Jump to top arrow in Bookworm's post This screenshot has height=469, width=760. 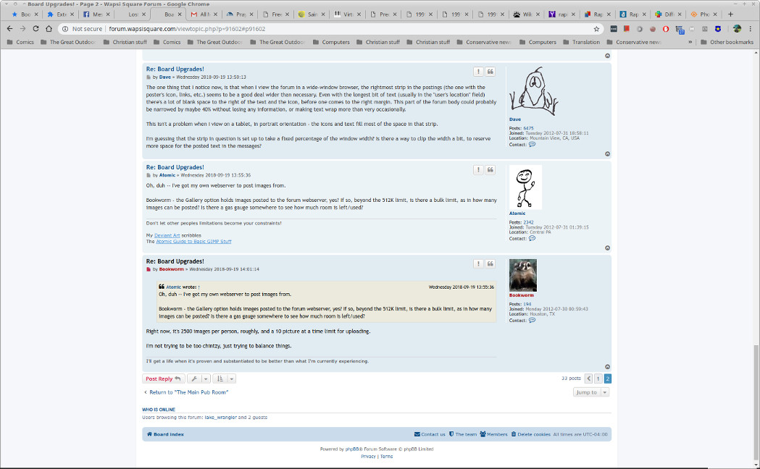[x=607, y=367]
